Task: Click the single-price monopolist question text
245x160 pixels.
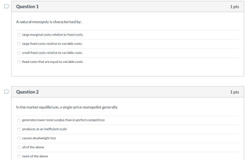Action: pos(67,107)
